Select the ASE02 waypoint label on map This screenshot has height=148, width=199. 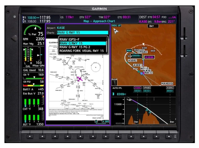pyautogui.click(x=132, y=60)
